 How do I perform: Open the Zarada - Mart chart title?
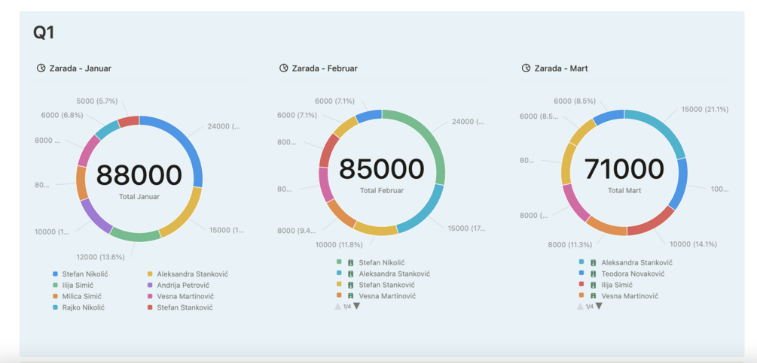coord(561,68)
